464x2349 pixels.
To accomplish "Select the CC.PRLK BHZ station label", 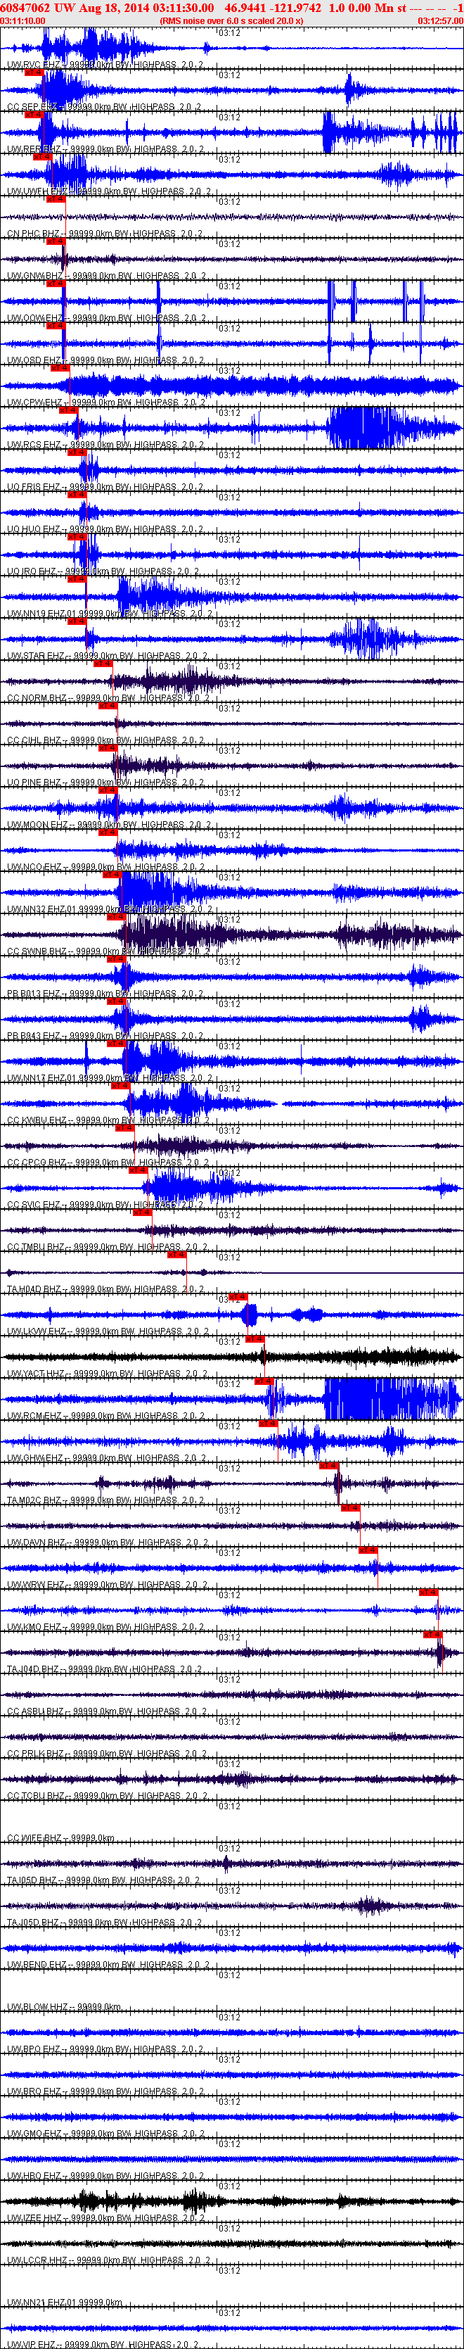I will [x=107, y=1754].
